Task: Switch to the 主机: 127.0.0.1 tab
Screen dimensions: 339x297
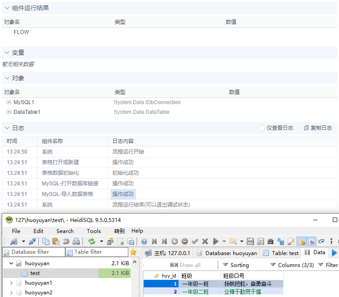Action: (x=168, y=253)
